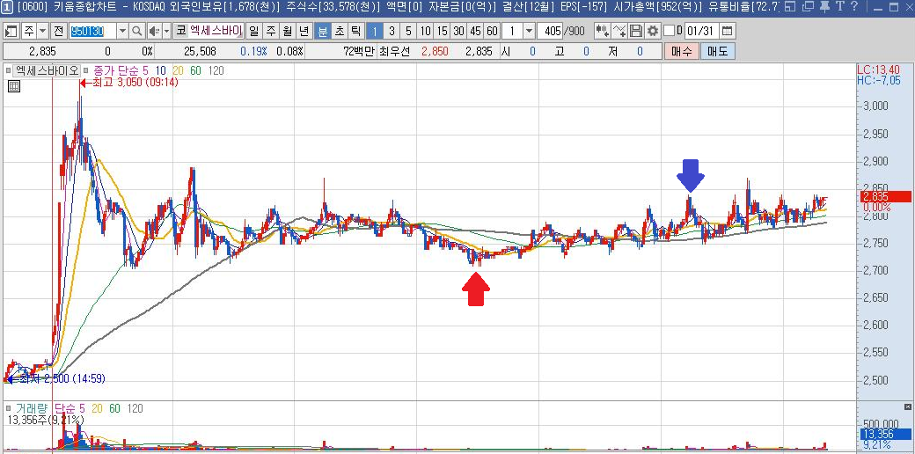Click the 매도 sell button

717,51
